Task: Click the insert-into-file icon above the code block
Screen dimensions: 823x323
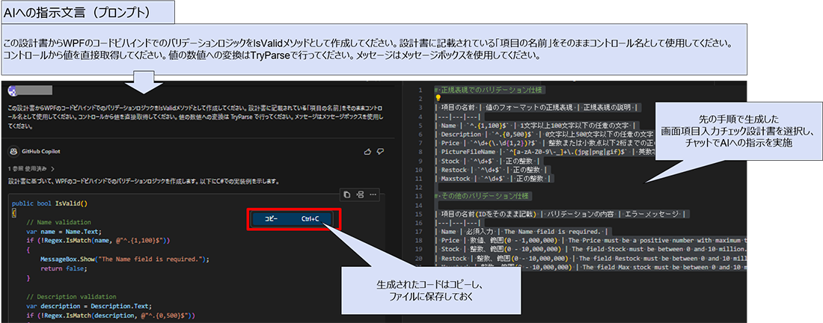Action: (x=360, y=194)
